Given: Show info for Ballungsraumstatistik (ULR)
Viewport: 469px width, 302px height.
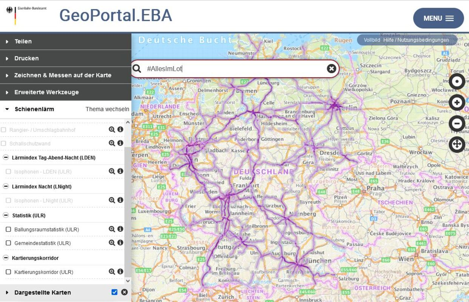Looking at the screenshot, I should 120,229.
